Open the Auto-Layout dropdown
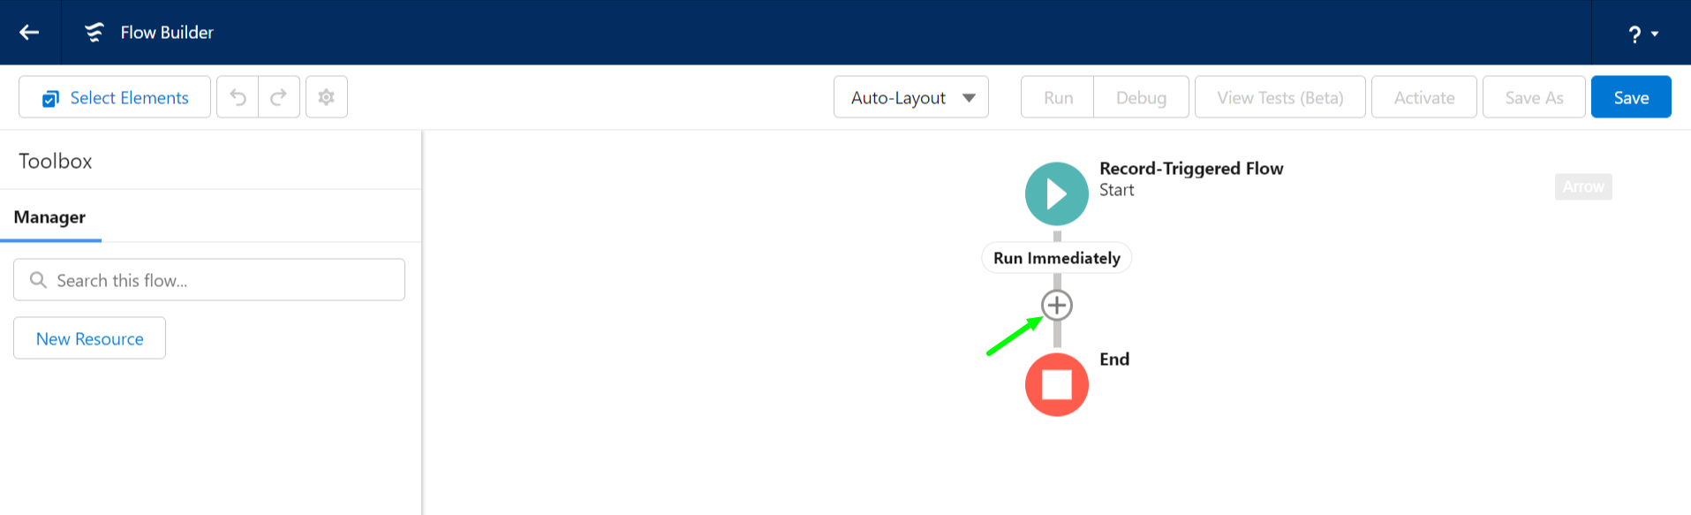 click(911, 97)
